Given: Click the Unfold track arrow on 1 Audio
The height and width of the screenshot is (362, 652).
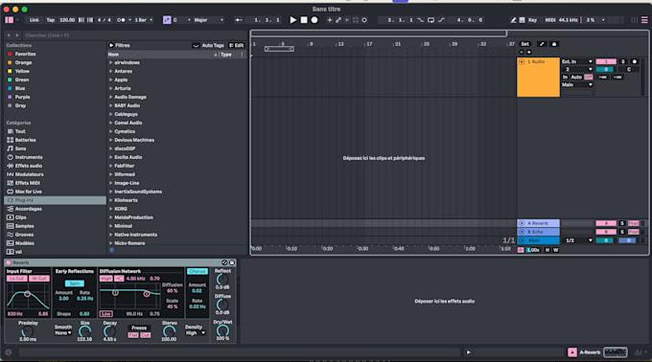Looking at the screenshot, I should tap(522, 61).
